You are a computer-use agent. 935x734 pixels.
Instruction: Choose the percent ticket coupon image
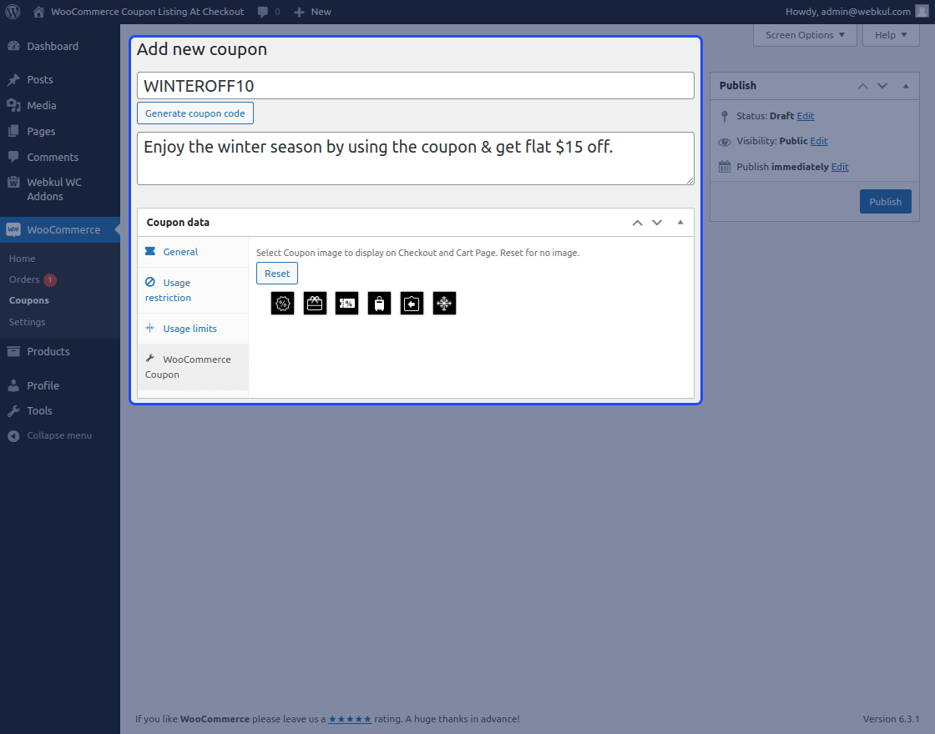(x=347, y=304)
